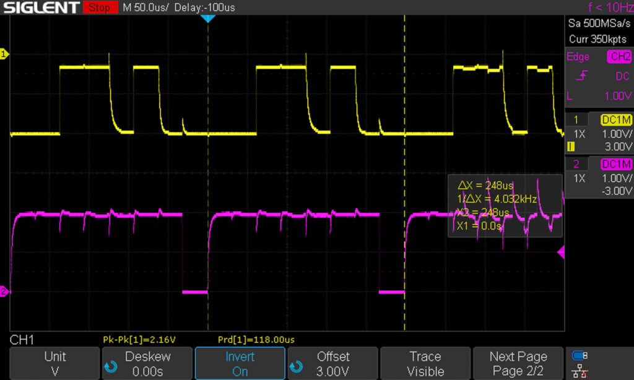Click the USB device status icon
The height and width of the screenshot is (380, 634).
pos(580,355)
